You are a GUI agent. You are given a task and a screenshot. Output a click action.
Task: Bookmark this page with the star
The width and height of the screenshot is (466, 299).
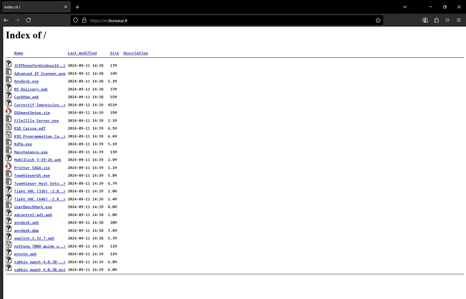point(378,20)
